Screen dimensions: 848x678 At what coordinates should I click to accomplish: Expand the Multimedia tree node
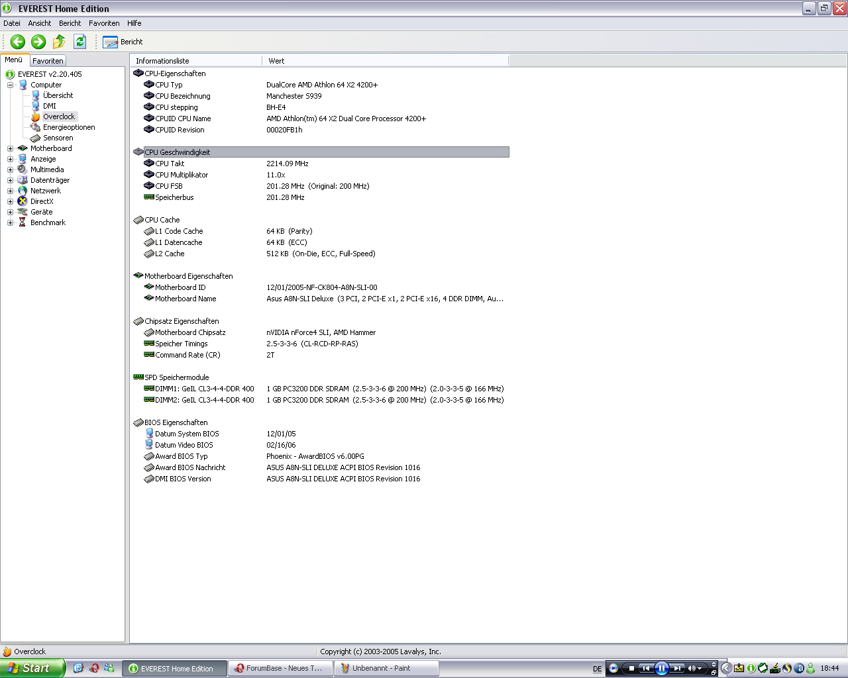pyautogui.click(x=11, y=169)
